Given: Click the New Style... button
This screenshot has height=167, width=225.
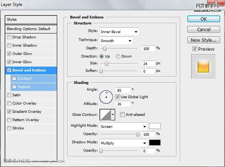Looking at the screenshot, I should pyautogui.click(x=204, y=40).
